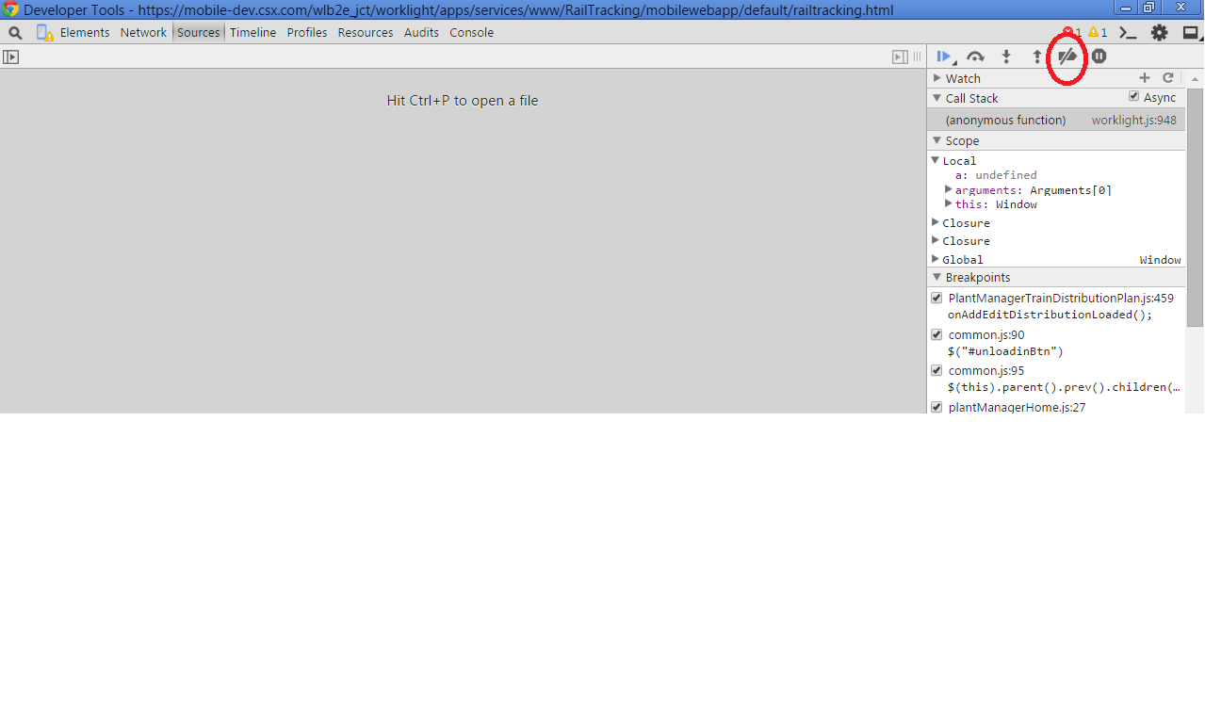The width and height of the screenshot is (1205, 713).
Task: Click the sidebar vertical scrollbar thumb
Action: (1195, 208)
